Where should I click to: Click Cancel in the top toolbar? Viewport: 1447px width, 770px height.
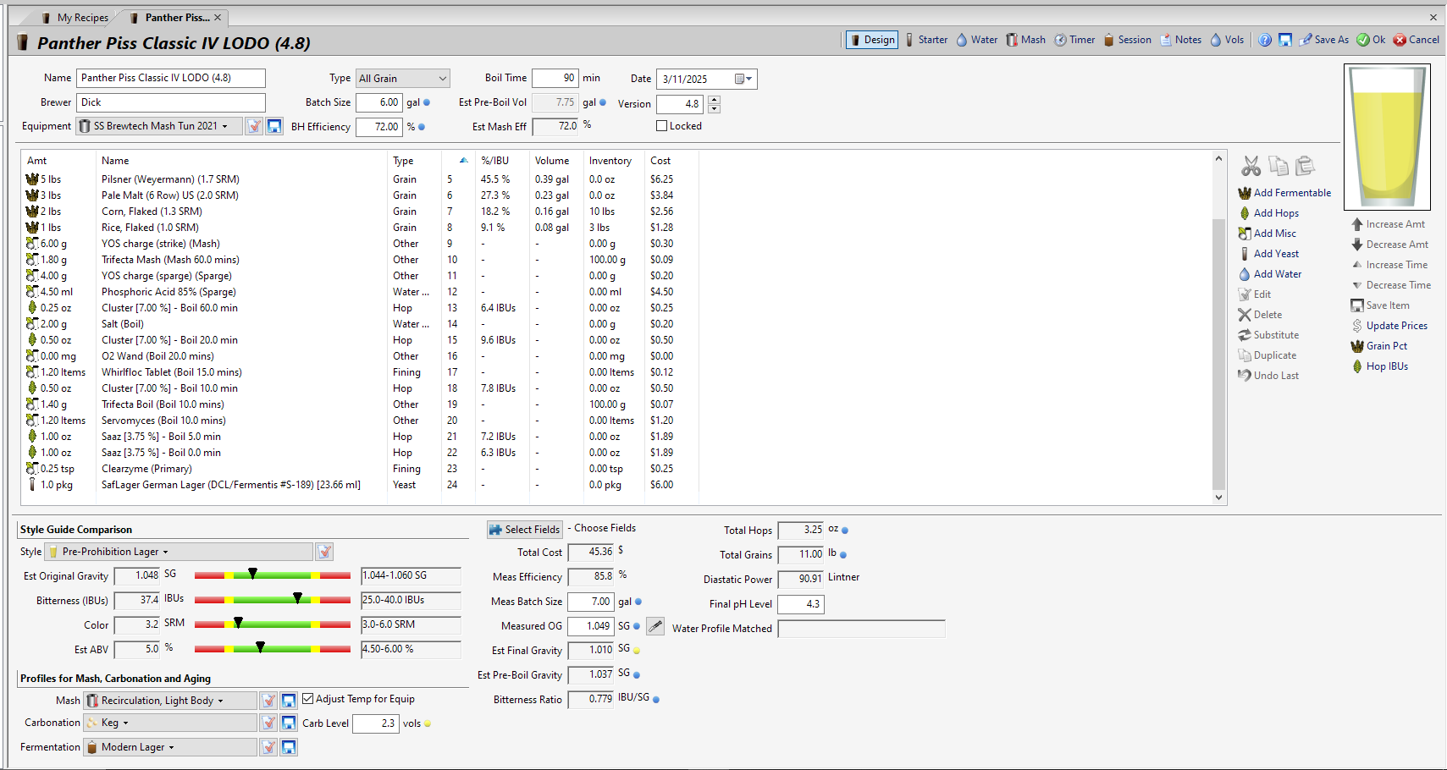(x=1417, y=40)
